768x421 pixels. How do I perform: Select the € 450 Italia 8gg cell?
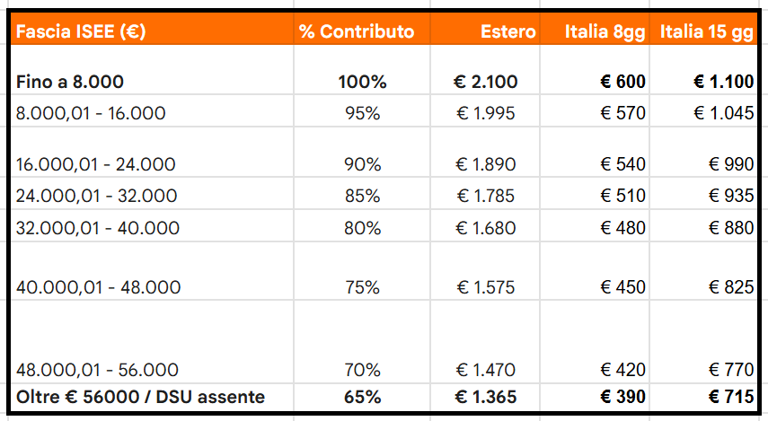click(x=623, y=287)
